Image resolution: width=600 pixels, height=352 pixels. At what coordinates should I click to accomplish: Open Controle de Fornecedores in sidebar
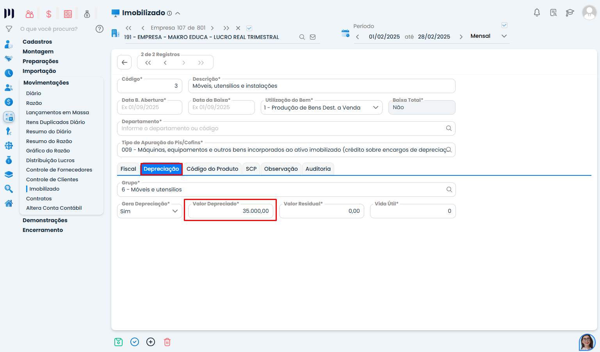click(x=59, y=170)
